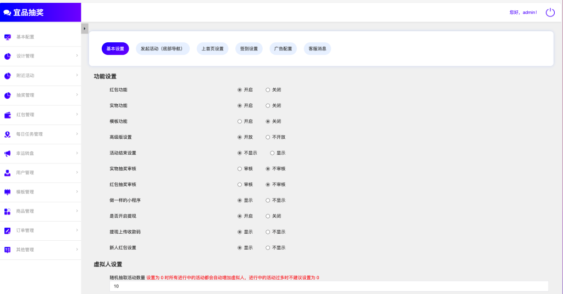Select 关闭 for 实物功能

268,106
